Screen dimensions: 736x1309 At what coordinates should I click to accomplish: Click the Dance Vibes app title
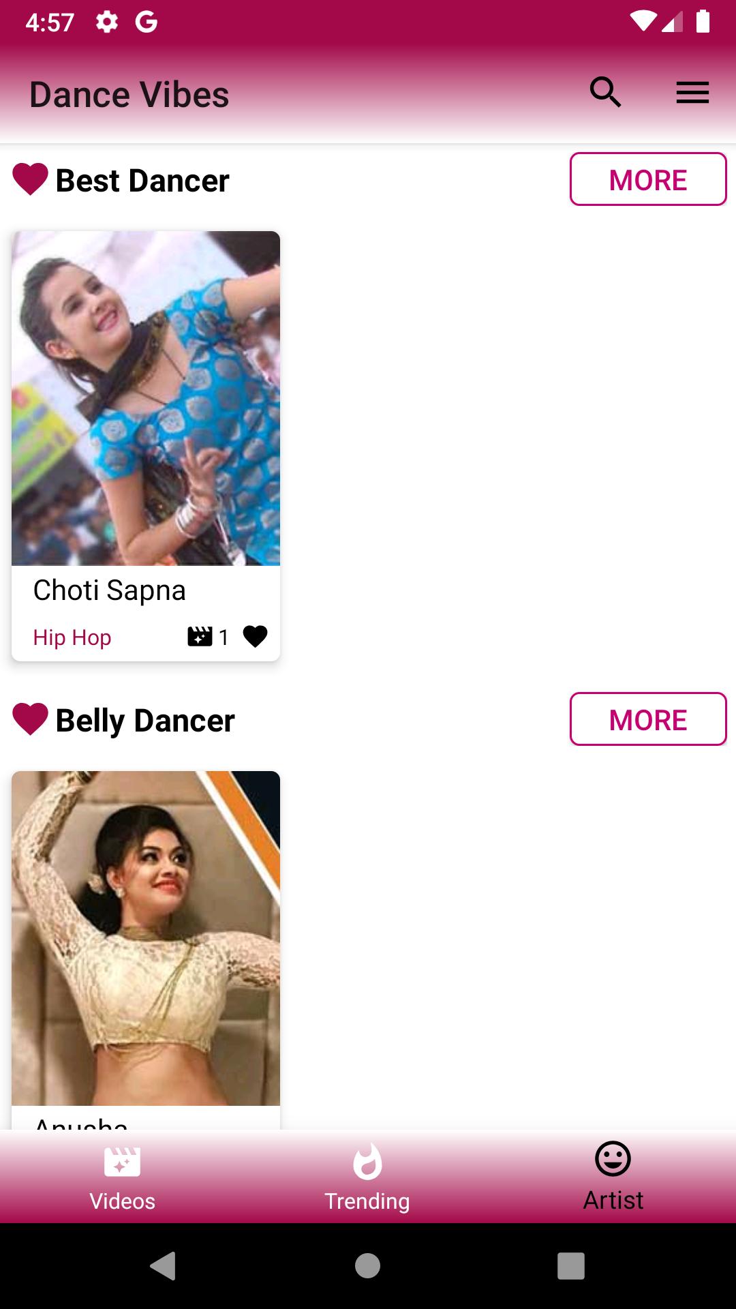tap(129, 95)
